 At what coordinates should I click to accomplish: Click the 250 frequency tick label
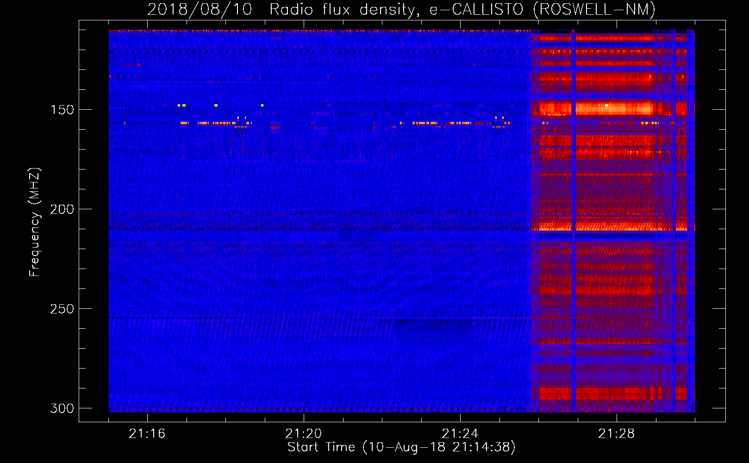62,309
